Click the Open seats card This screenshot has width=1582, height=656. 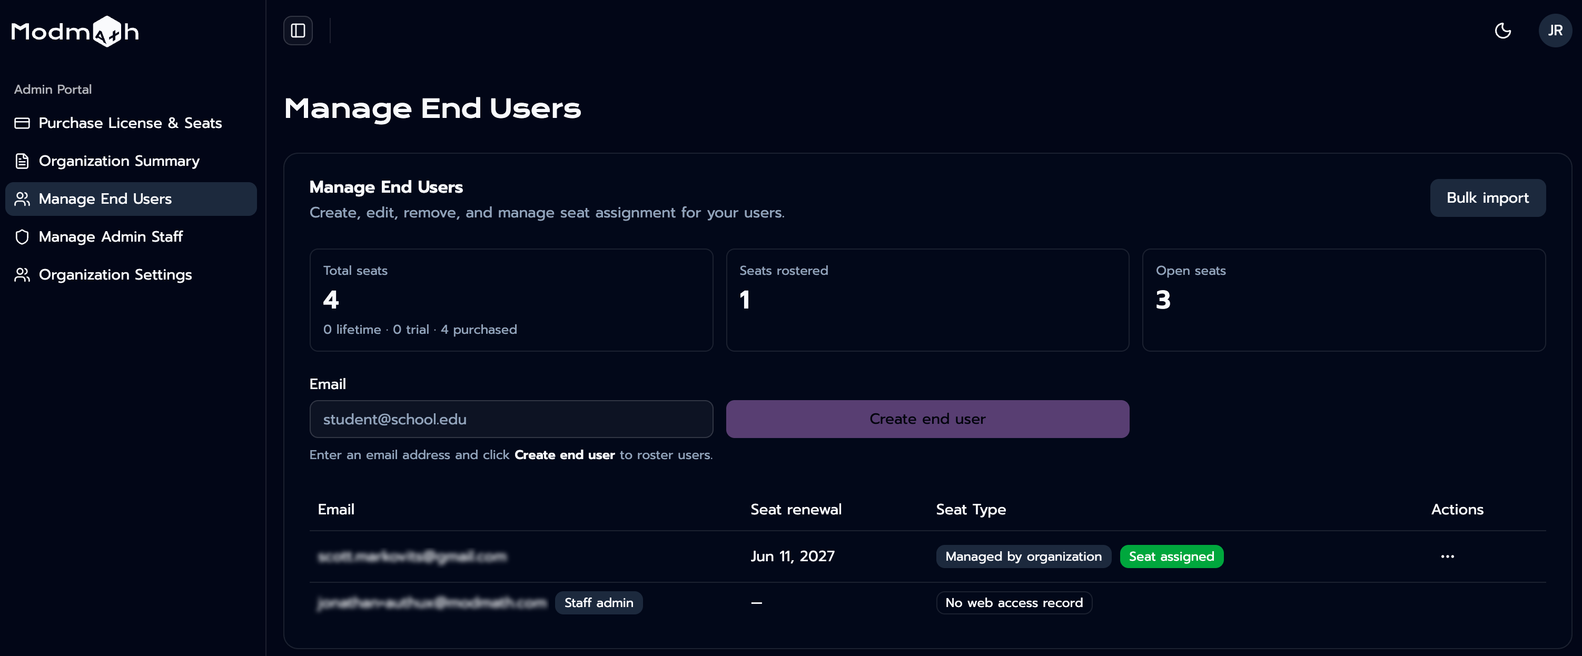(1343, 300)
